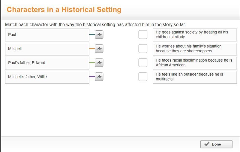The width and height of the screenshot is (240, 152).
Task: Click the arrow icon beside Paul
Action: pyautogui.click(x=99, y=35)
